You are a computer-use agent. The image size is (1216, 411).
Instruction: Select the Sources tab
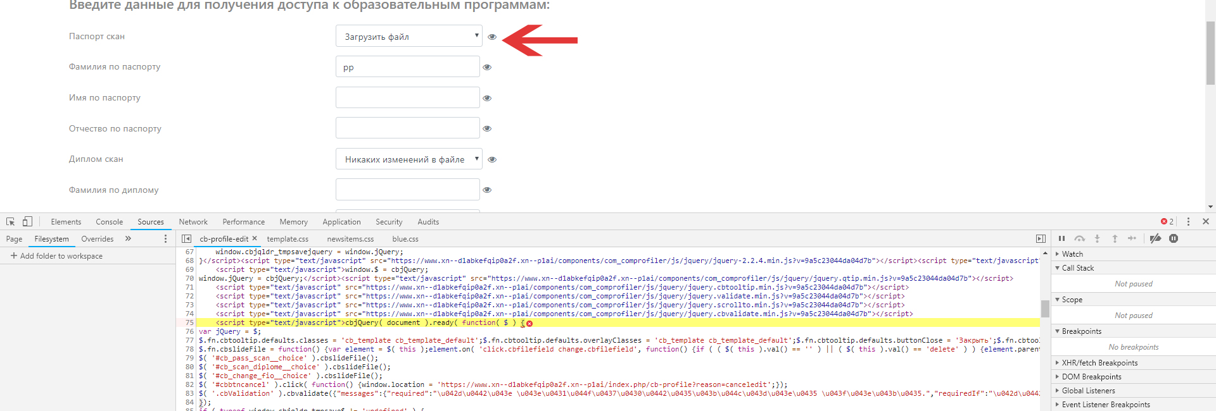[x=151, y=222]
